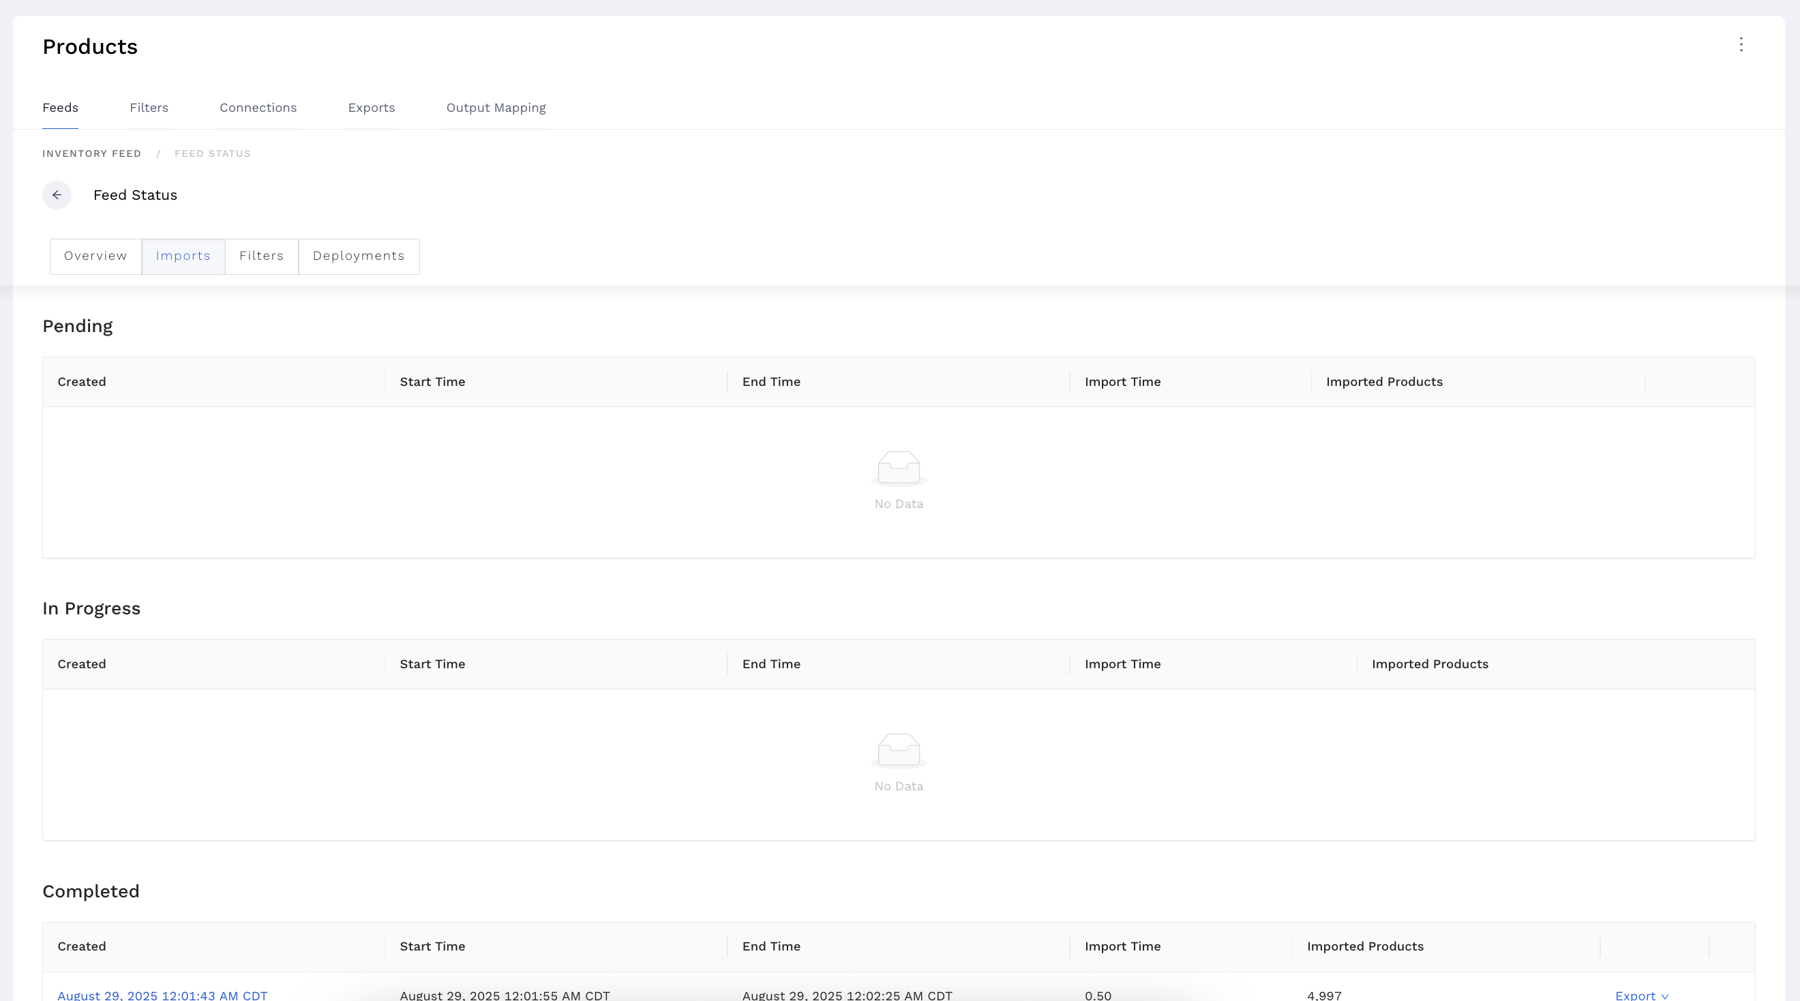The width and height of the screenshot is (1800, 1001).
Task: Open the Connections tab
Action: pos(258,108)
